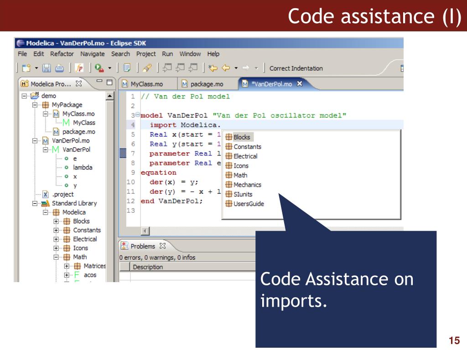Choose UsersGuide from completion popup
Viewport: 467px width, 350px height.
click(245, 204)
